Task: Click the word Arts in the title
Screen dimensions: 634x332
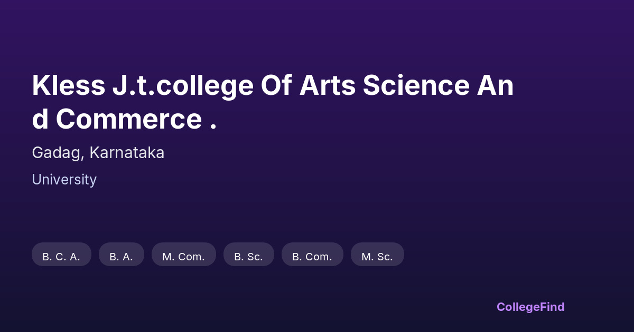Action: (x=328, y=85)
